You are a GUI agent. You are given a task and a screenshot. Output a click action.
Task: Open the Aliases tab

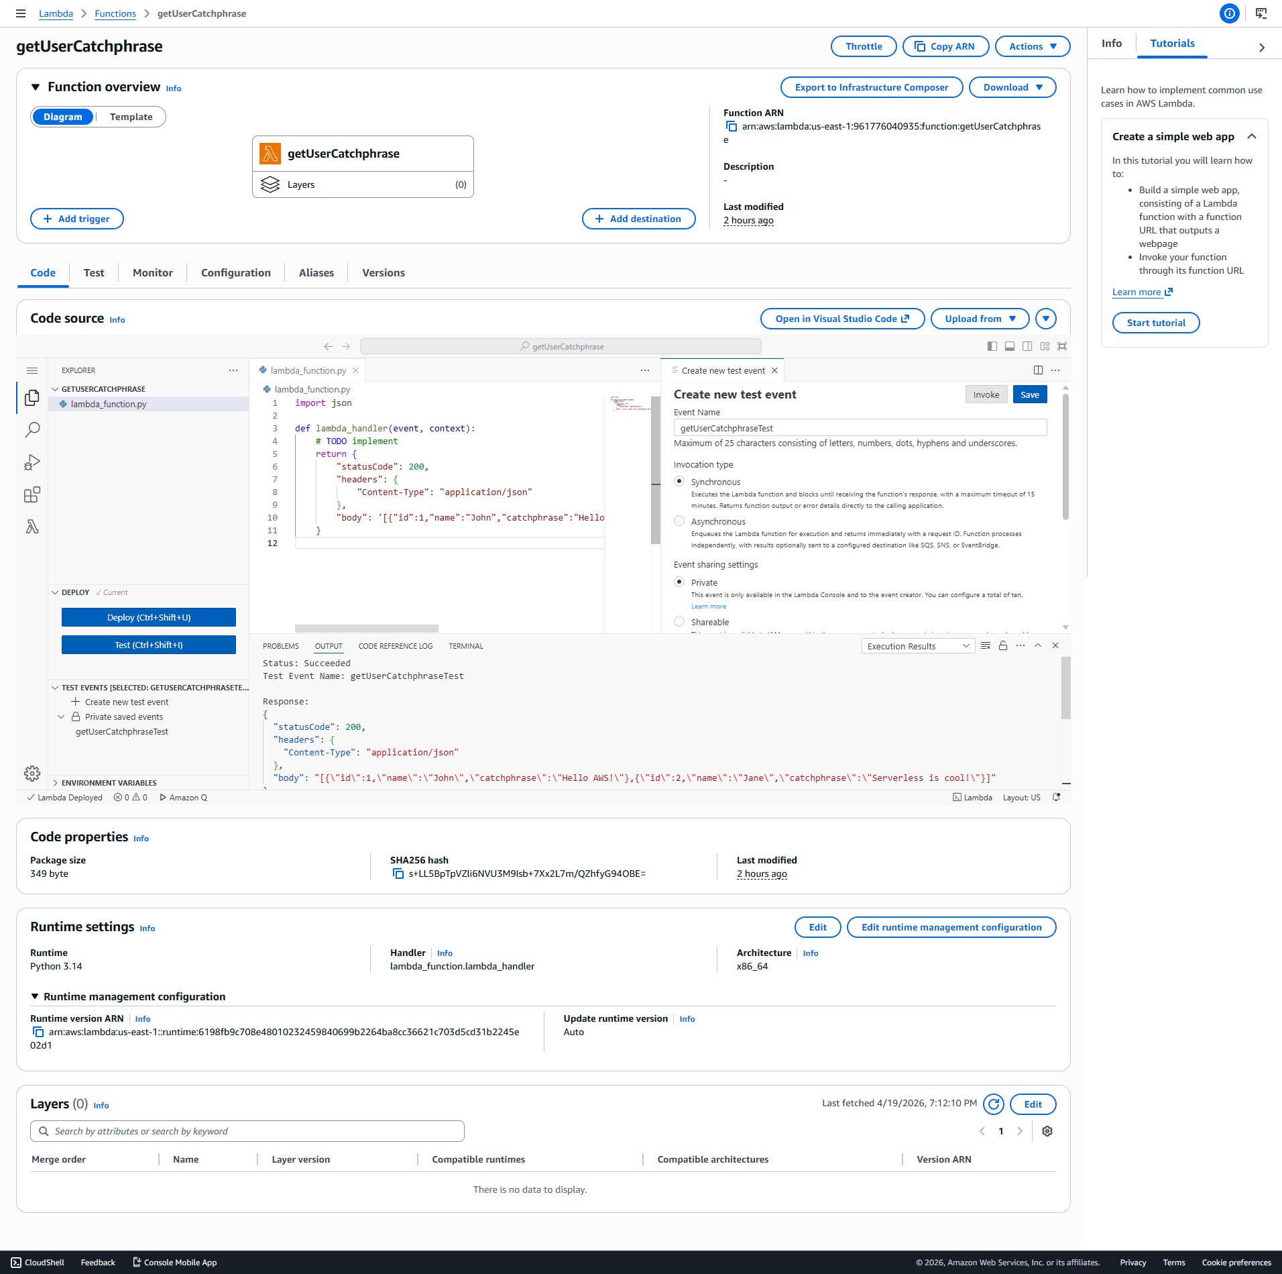(x=316, y=272)
